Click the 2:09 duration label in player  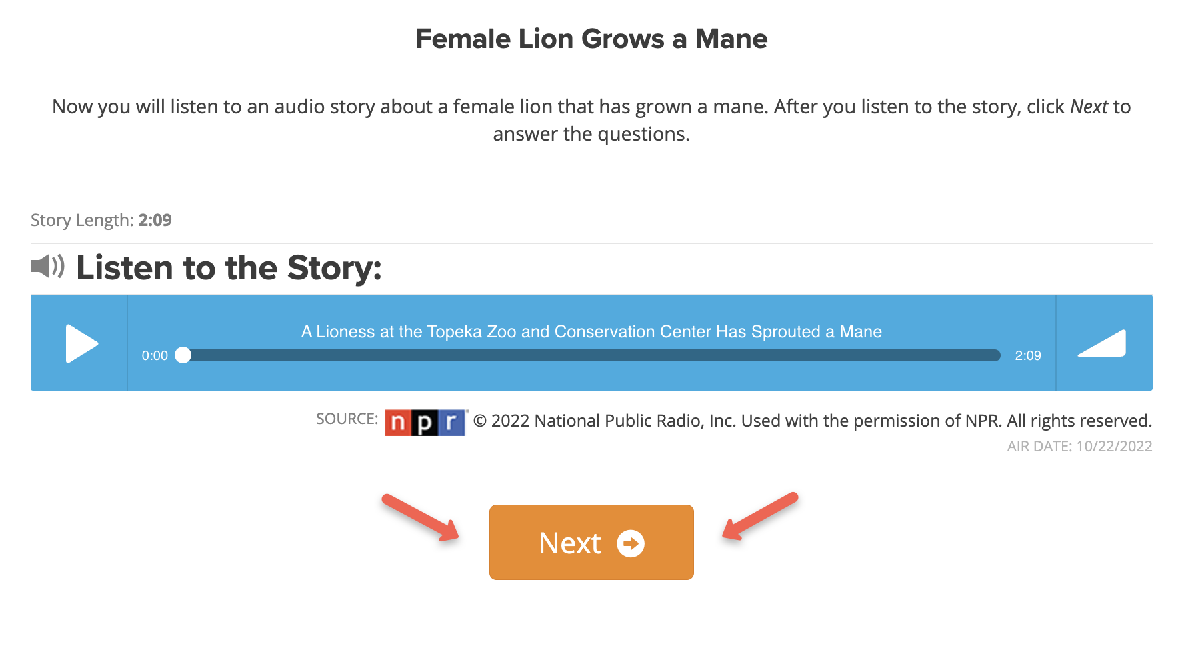pyautogui.click(x=1028, y=355)
